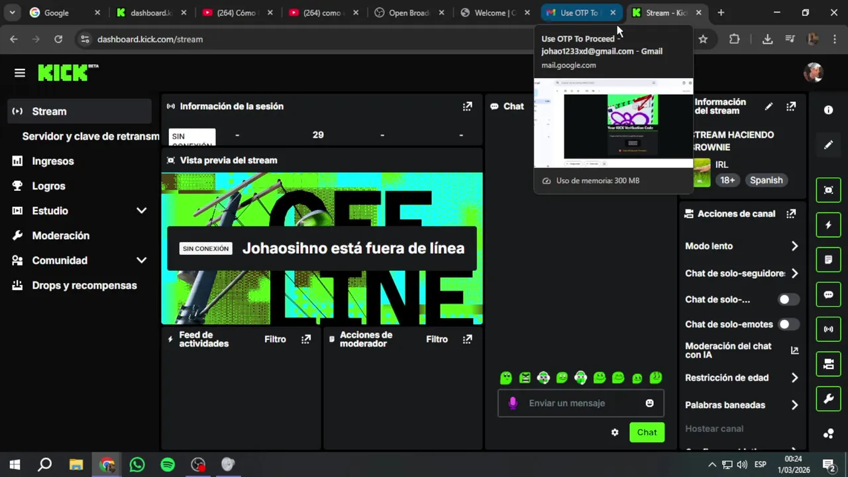Click the document icon in right sidebar

point(828,260)
